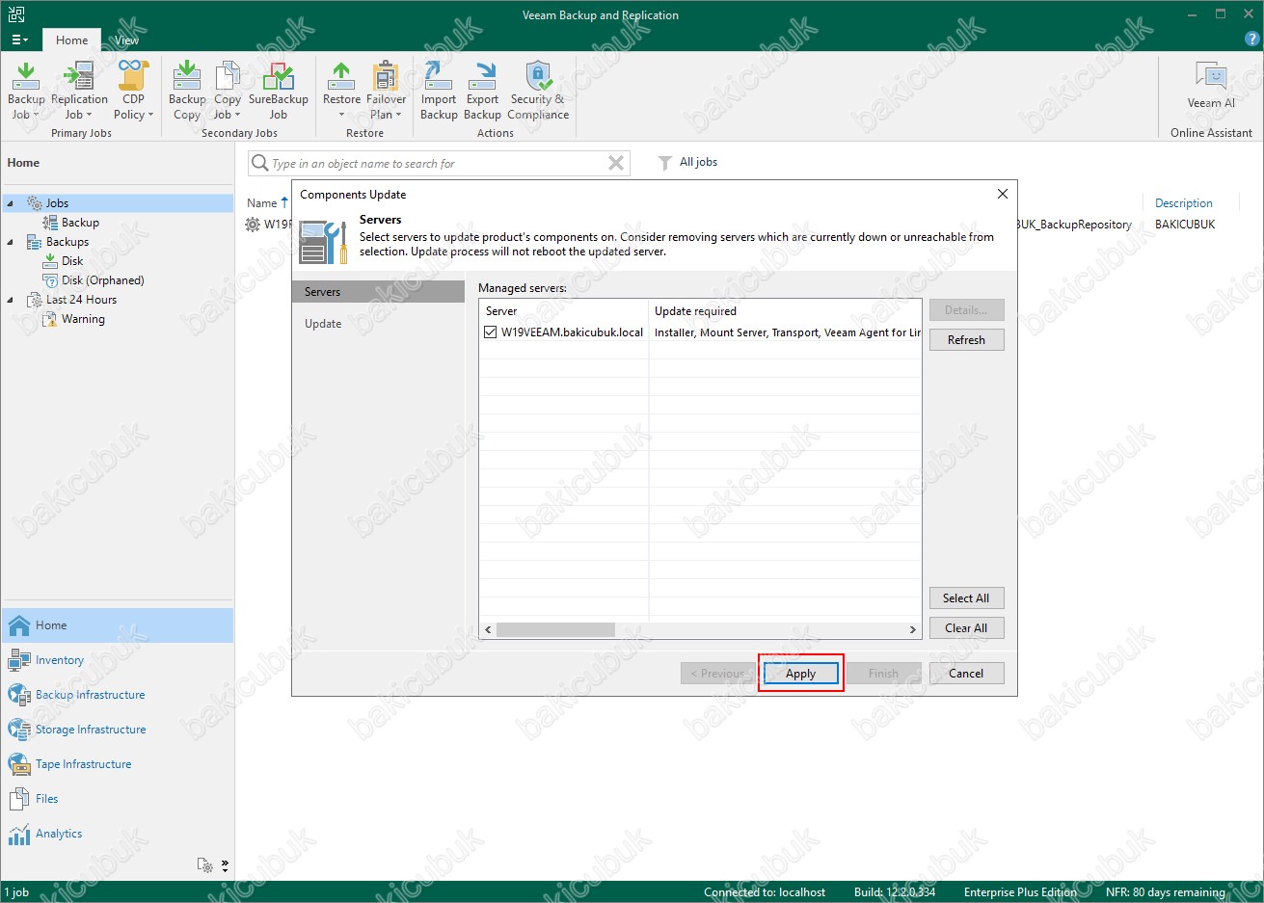Click the All jobs filter link

tap(698, 162)
